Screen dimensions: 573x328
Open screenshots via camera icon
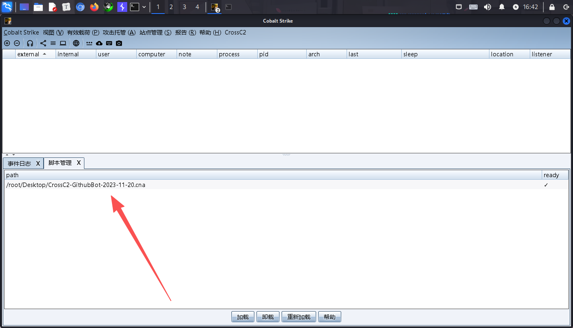click(119, 43)
